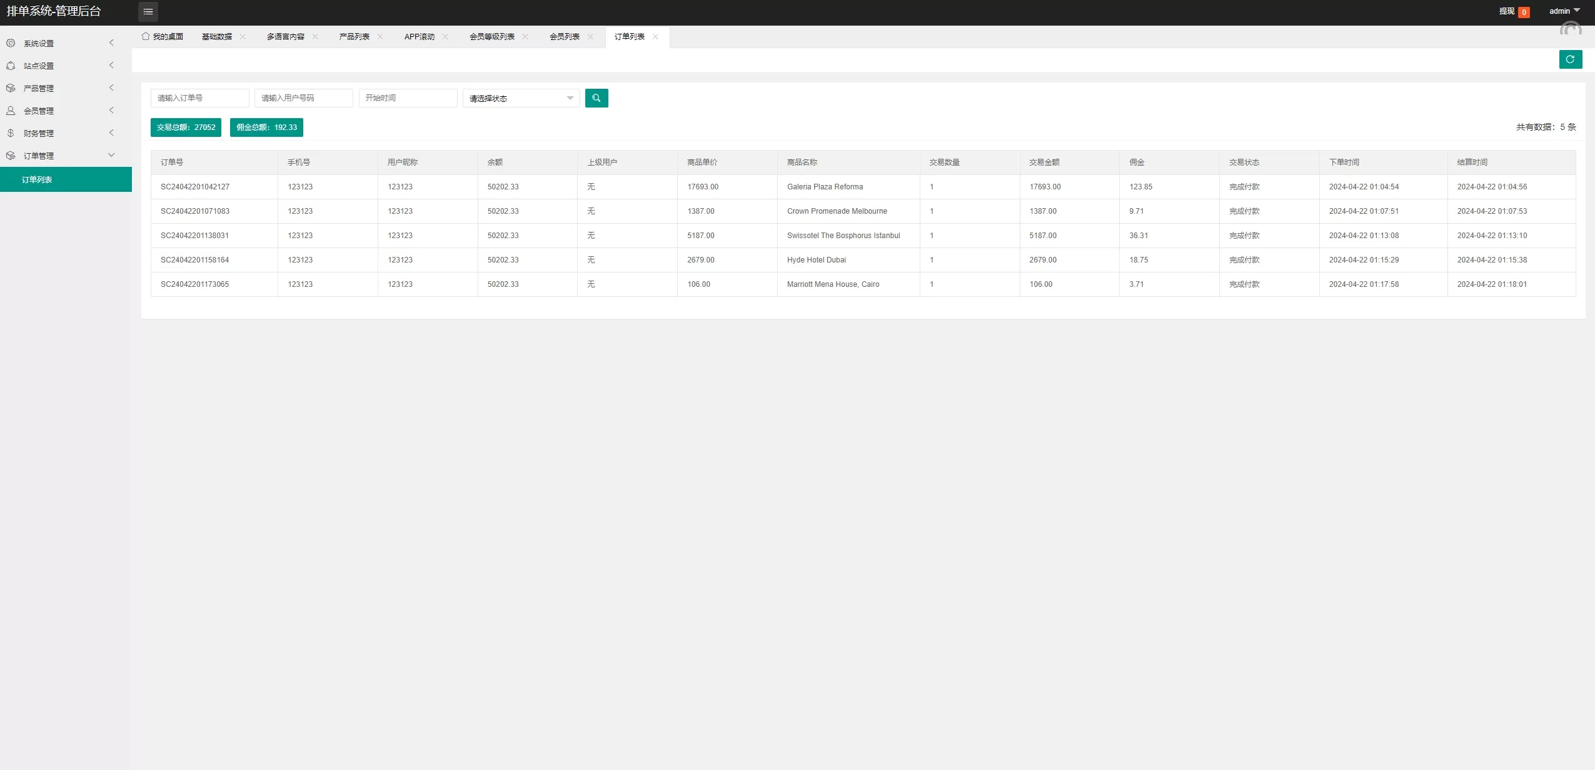This screenshot has width=1595, height=770.
Task: Click the green refresh icon button
Action: pyautogui.click(x=1570, y=59)
